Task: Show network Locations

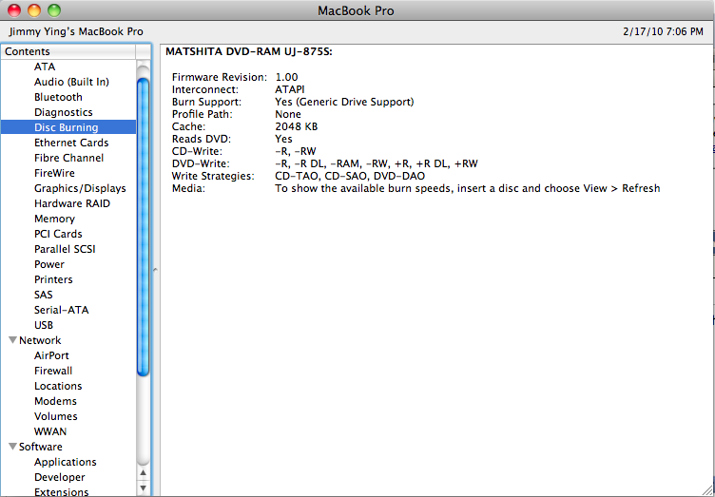Action: pos(58,386)
